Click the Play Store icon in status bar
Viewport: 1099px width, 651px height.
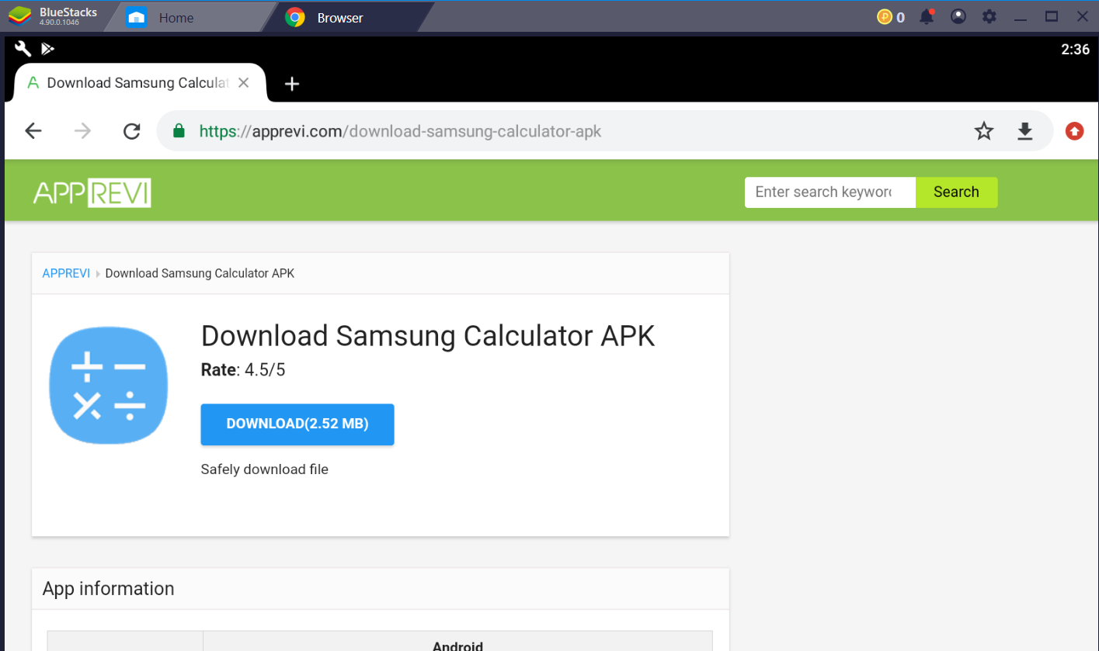click(48, 49)
